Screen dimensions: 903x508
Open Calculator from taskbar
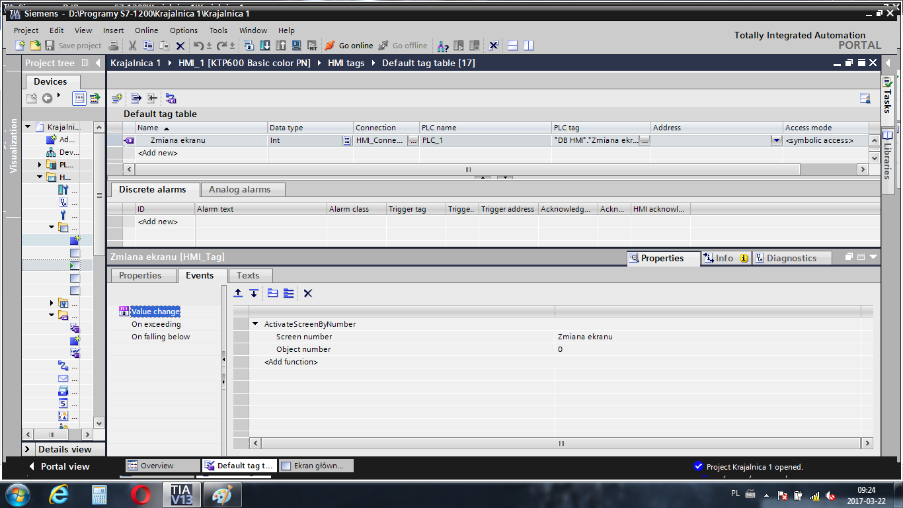(99, 494)
